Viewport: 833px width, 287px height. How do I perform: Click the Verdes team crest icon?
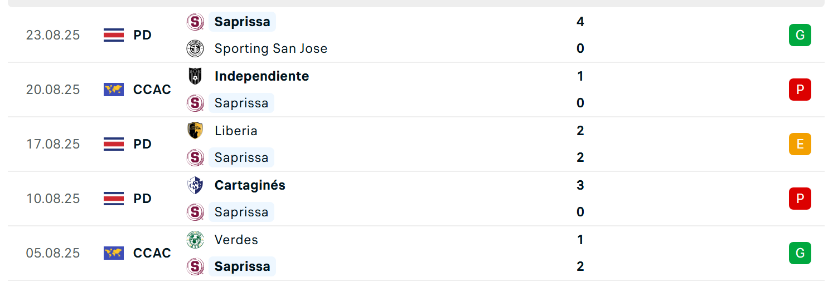pos(195,240)
